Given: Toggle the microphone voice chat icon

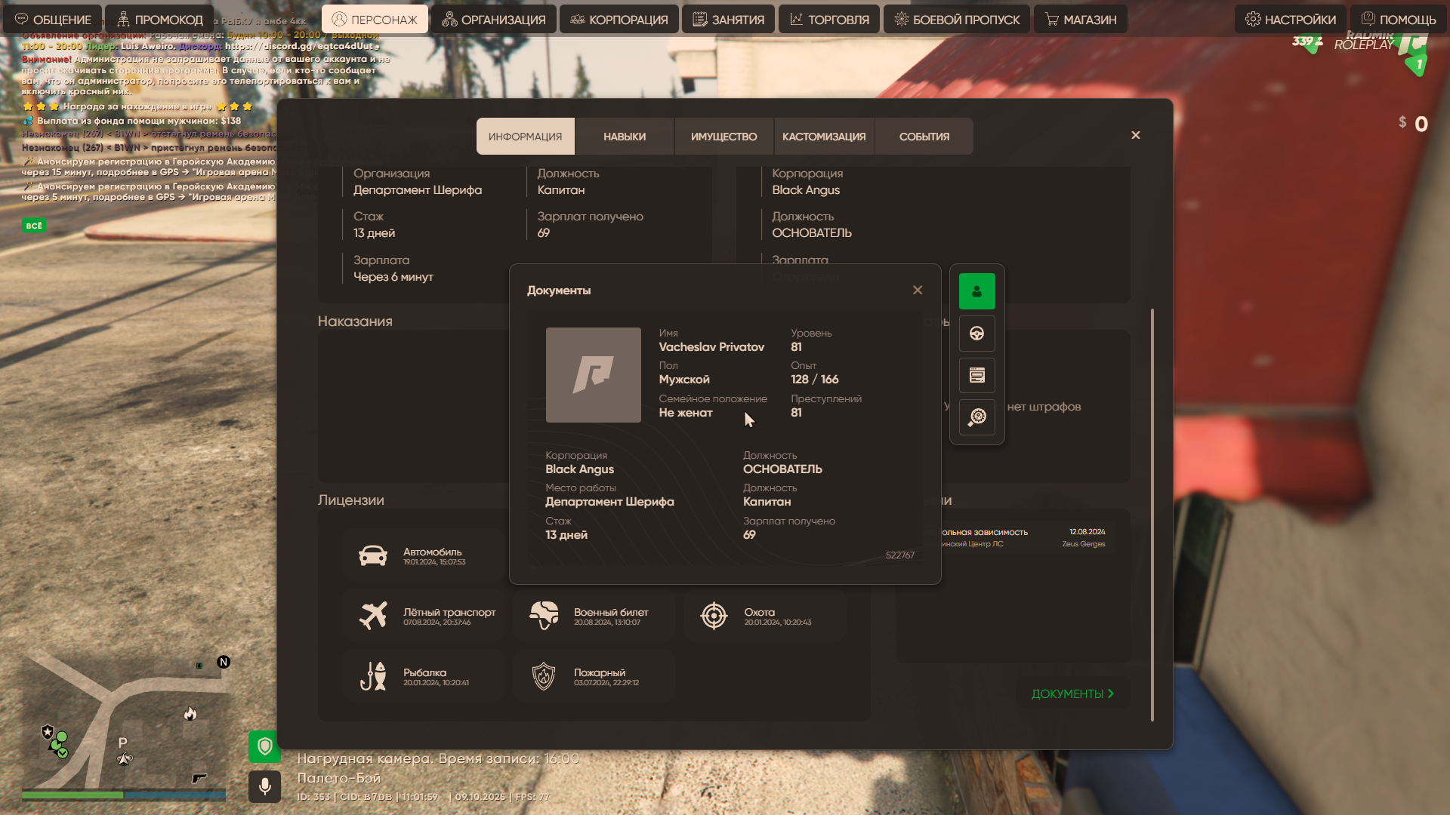Looking at the screenshot, I should [x=264, y=786].
